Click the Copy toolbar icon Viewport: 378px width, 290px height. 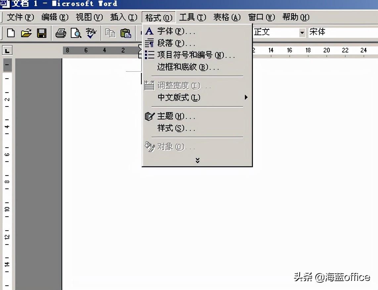(x=110, y=33)
